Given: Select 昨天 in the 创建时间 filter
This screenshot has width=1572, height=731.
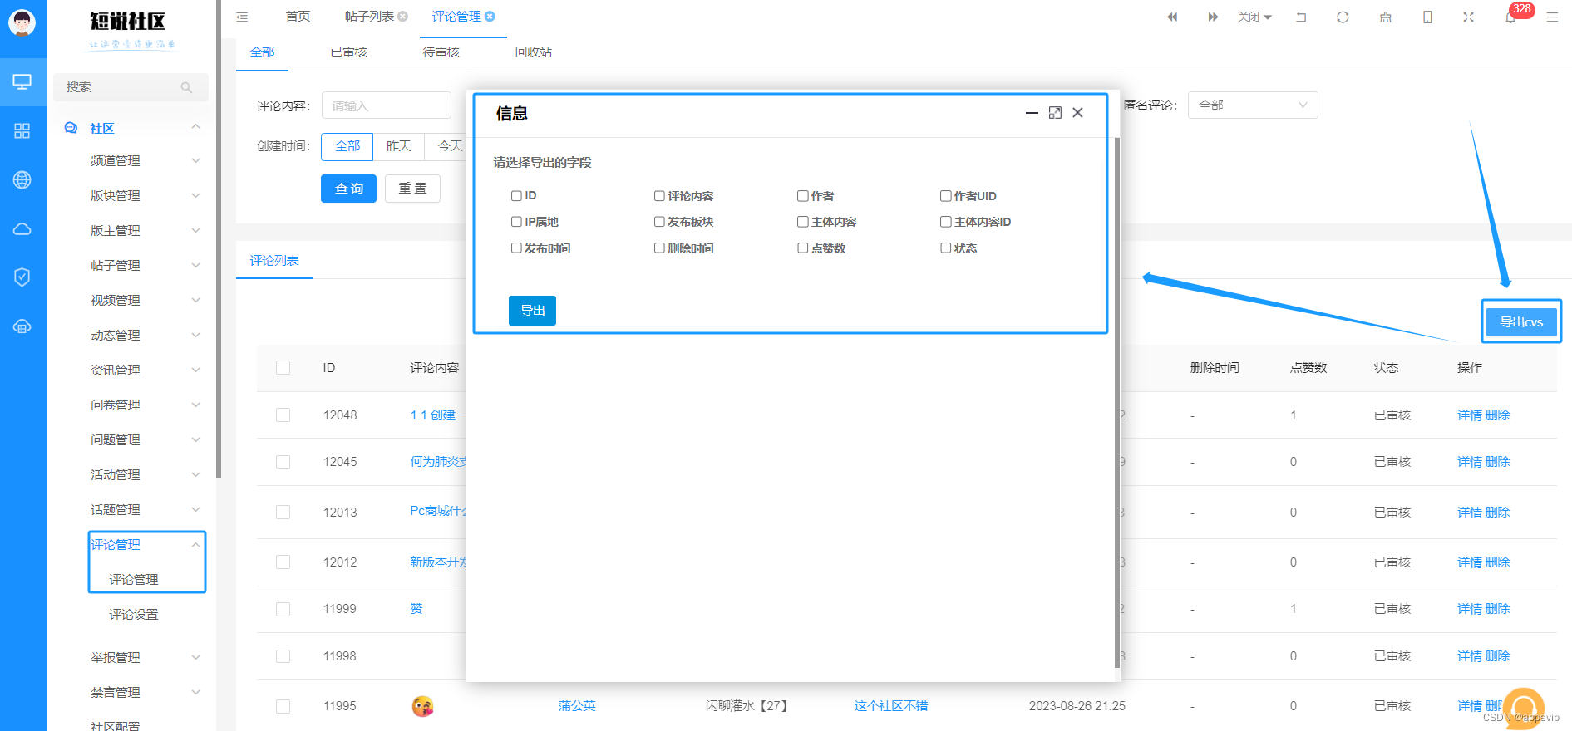Looking at the screenshot, I should [x=398, y=146].
